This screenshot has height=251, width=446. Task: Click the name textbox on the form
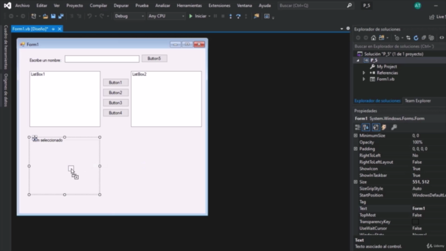102,59
